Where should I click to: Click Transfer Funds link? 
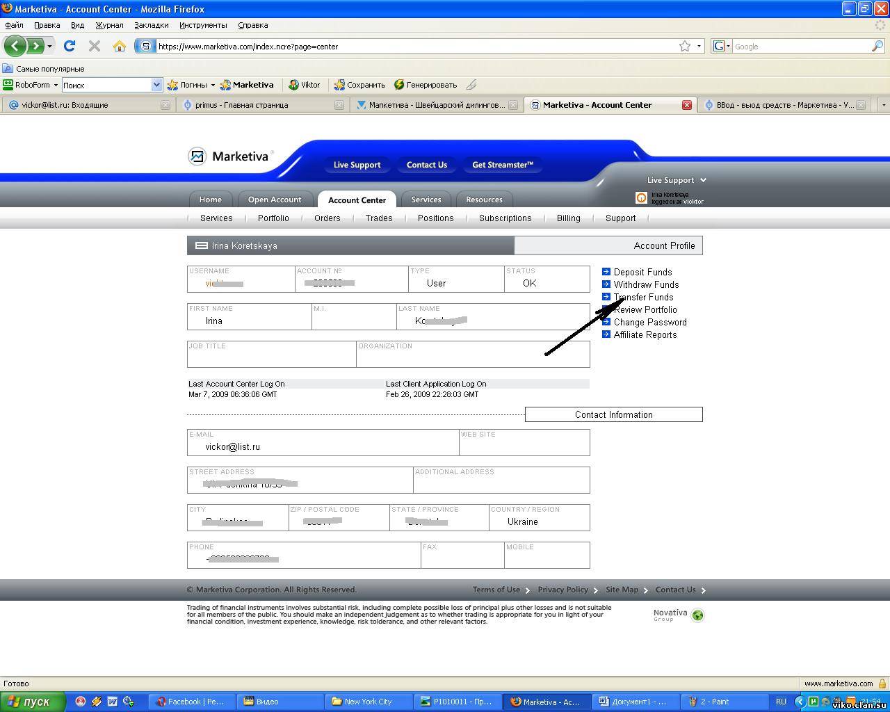(x=643, y=297)
